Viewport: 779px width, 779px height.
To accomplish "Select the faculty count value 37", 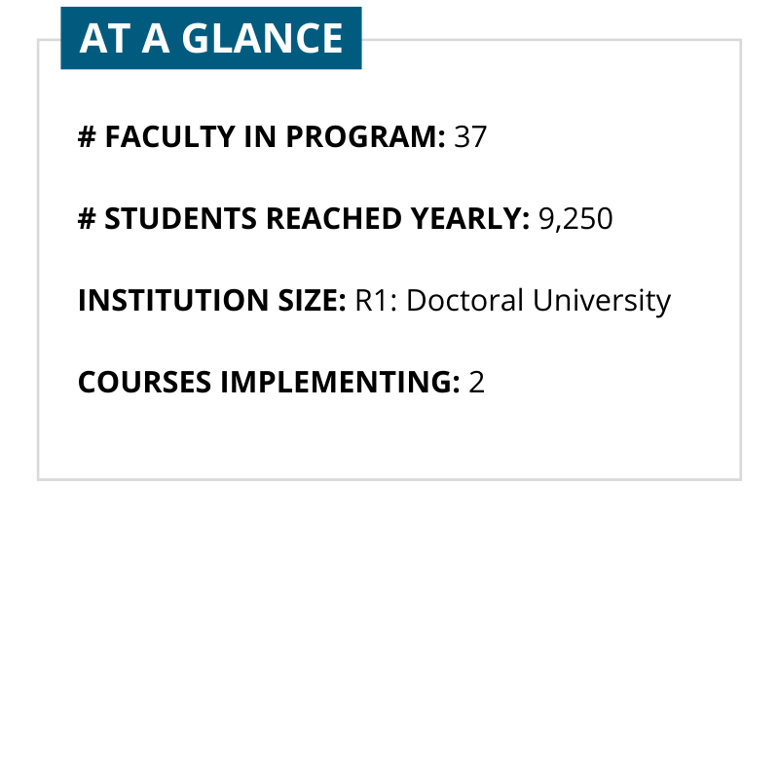I will (x=470, y=137).
